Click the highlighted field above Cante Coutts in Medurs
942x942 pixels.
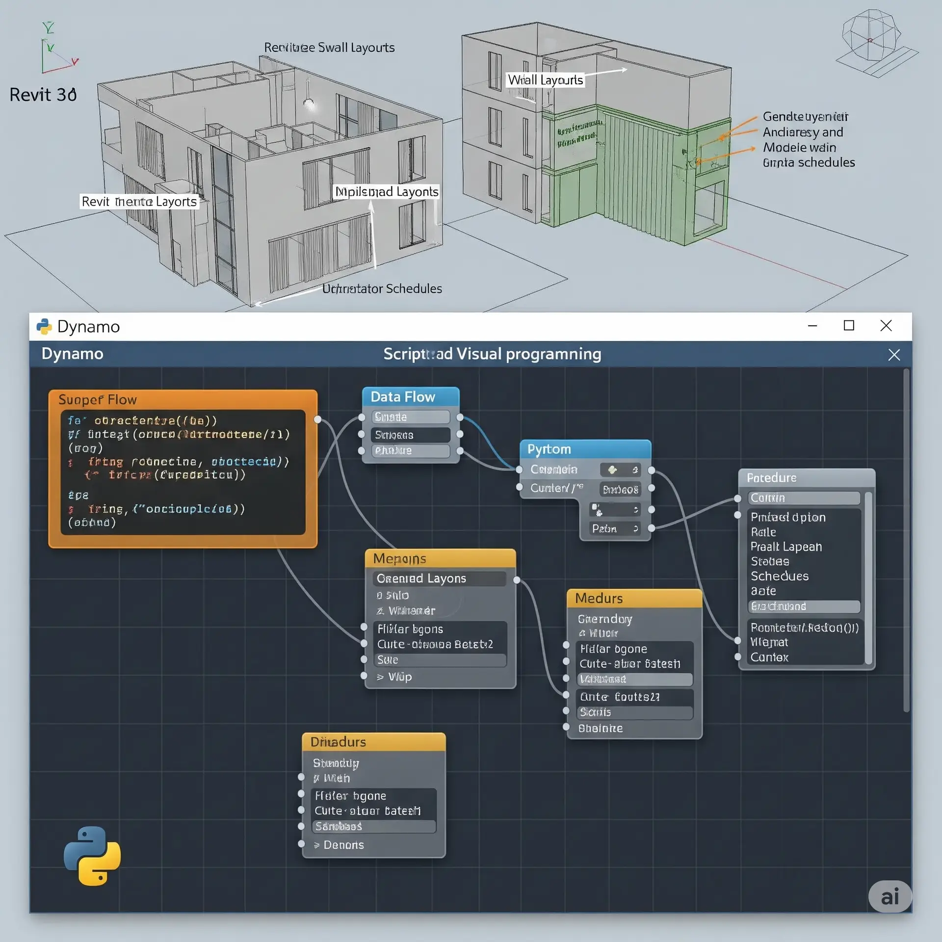[x=635, y=680]
